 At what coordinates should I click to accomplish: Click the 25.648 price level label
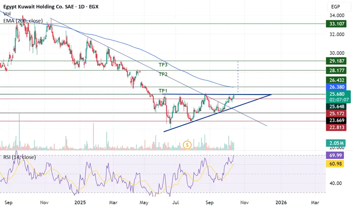(x=336, y=106)
